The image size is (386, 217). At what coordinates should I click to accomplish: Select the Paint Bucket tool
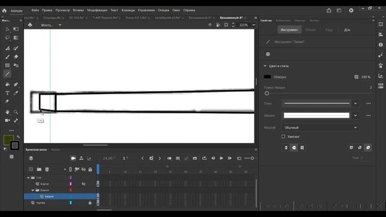pyautogui.click(x=7, y=84)
